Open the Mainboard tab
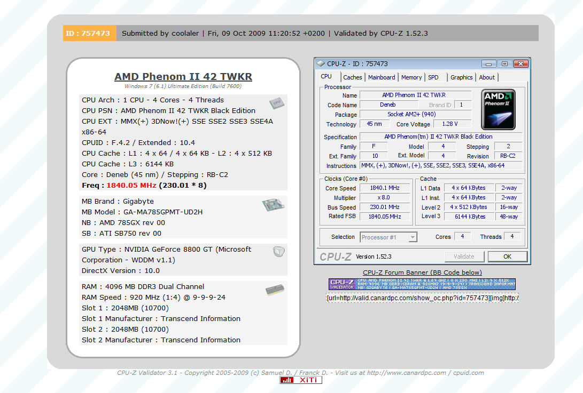The image size is (583, 393). [x=382, y=77]
